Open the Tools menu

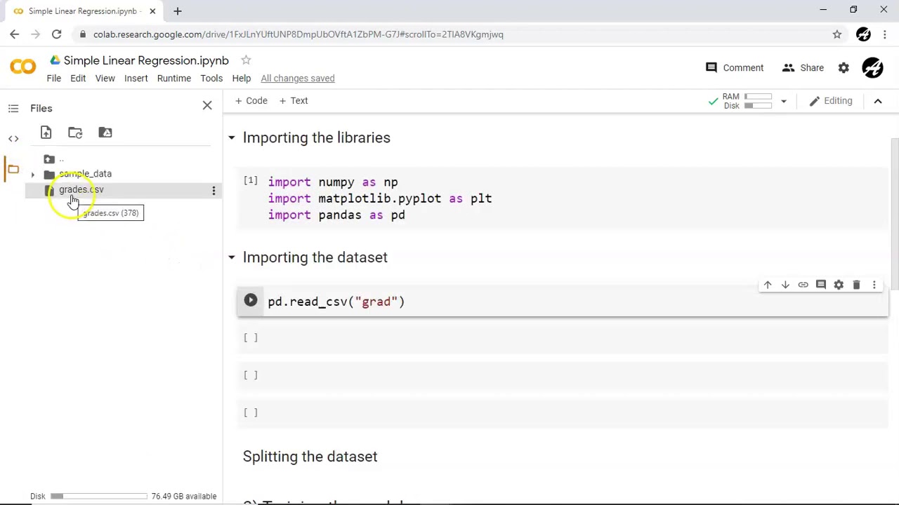tap(211, 78)
